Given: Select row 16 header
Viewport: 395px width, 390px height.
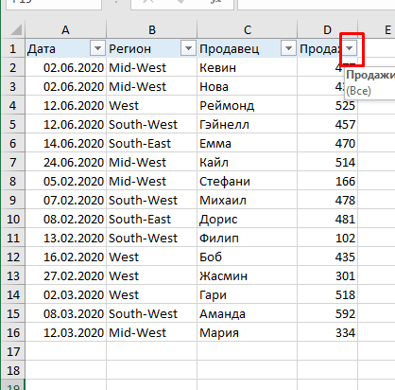Looking at the screenshot, I should coord(13,333).
